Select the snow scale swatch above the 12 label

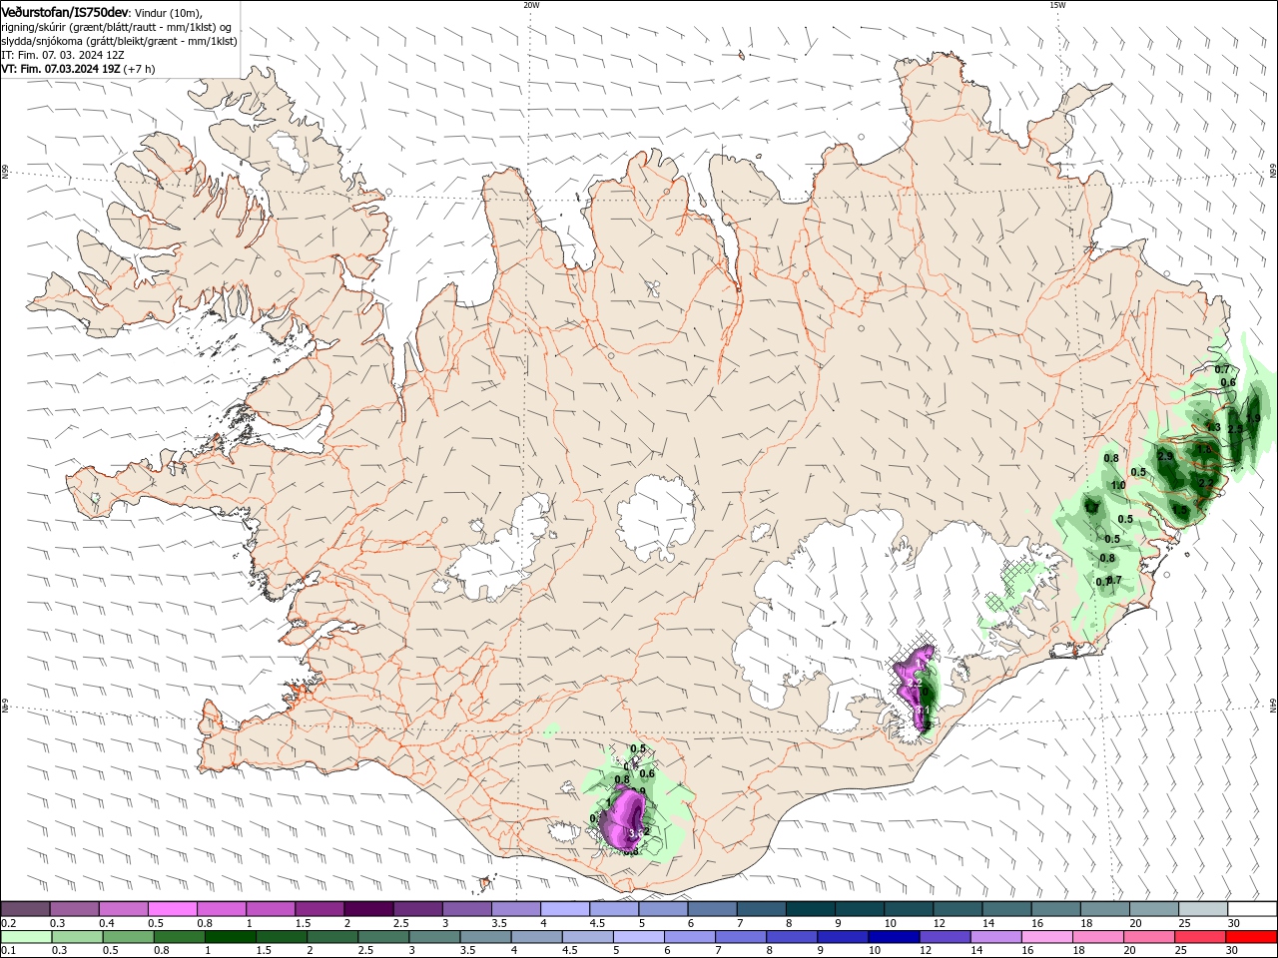956,909
